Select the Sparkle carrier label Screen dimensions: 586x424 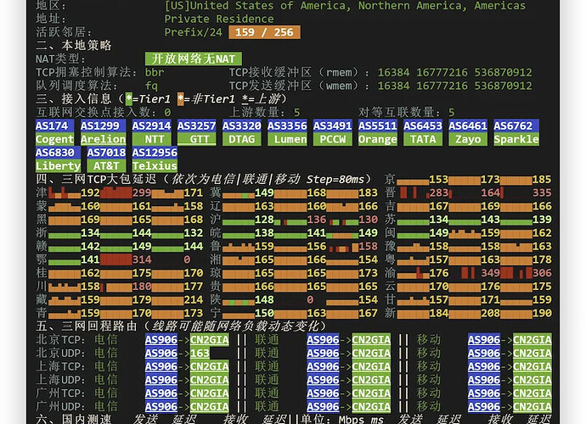[x=516, y=139]
